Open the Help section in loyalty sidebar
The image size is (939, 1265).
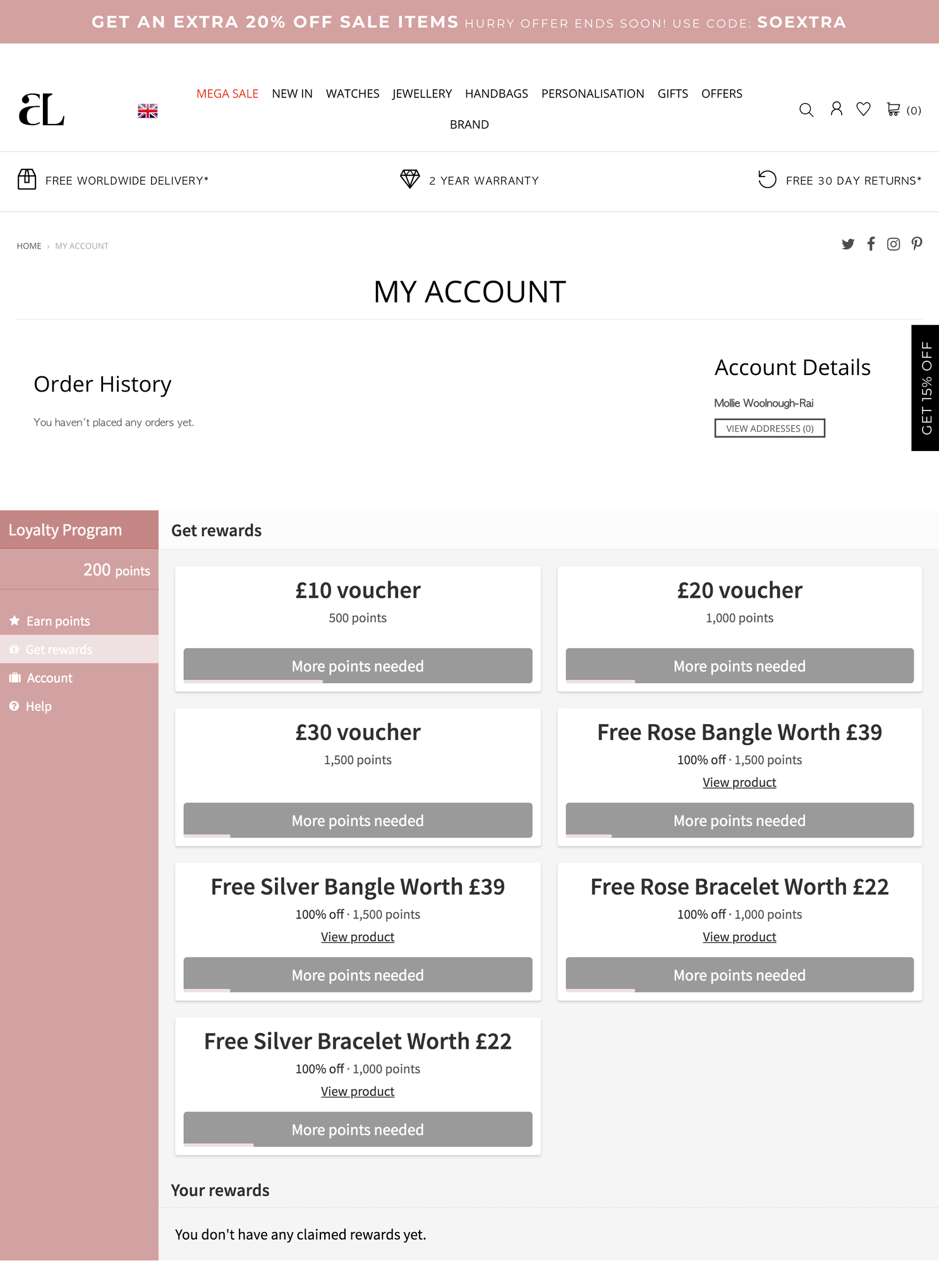tap(39, 706)
